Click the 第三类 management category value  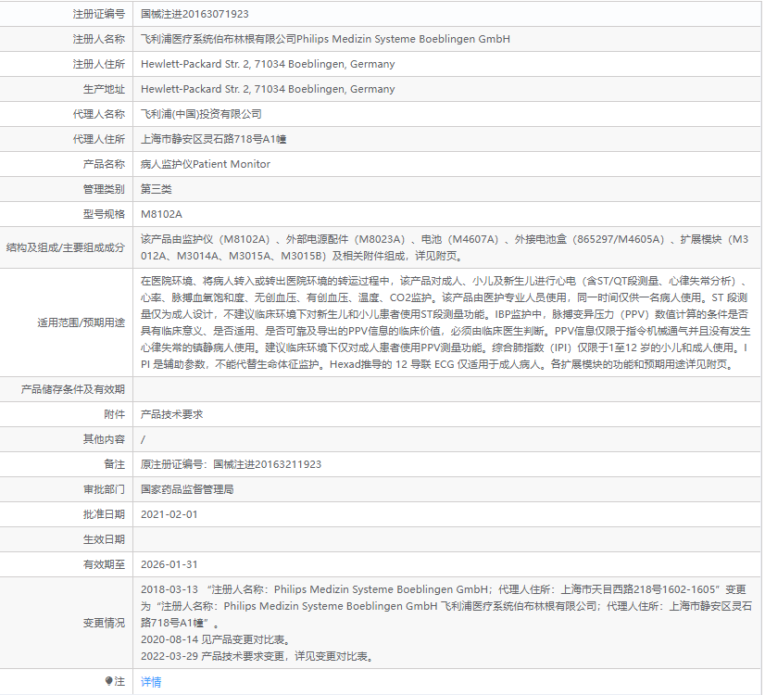coord(157,189)
